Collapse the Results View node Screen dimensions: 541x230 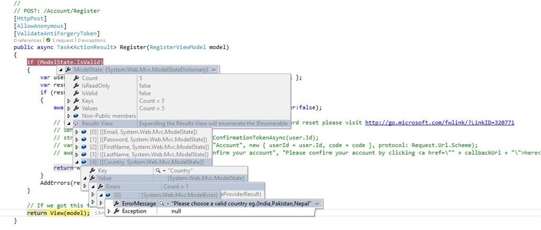[x=69, y=124]
